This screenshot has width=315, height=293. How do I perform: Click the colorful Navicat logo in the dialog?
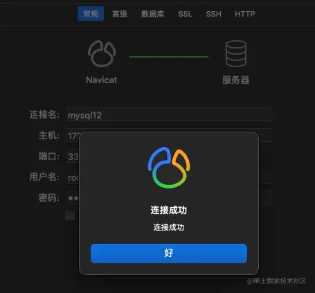[x=169, y=168]
